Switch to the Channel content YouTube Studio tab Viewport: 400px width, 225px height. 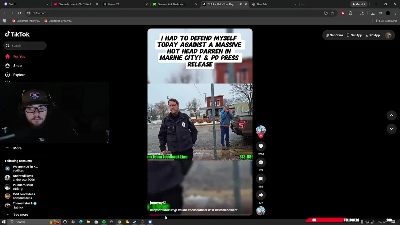[x=76, y=4]
